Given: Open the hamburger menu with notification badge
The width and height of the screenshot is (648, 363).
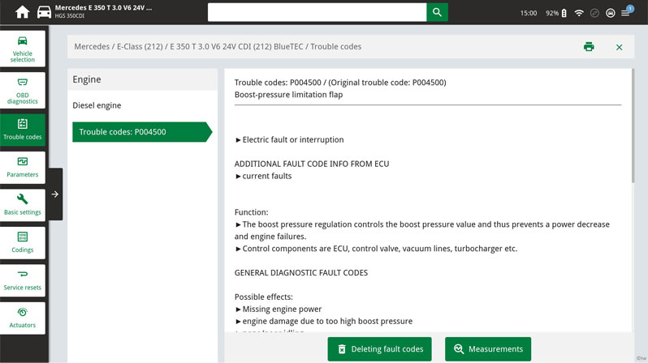Looking at the screenshot, I should coord(626,13).
